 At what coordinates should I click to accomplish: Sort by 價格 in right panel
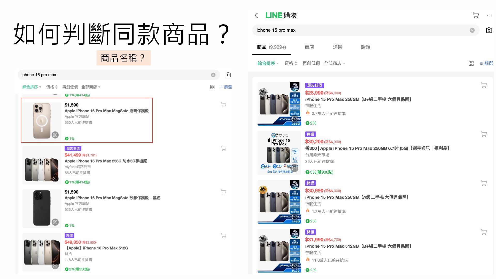[x=291, y=63]
